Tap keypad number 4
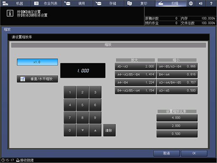 (70, 105)
